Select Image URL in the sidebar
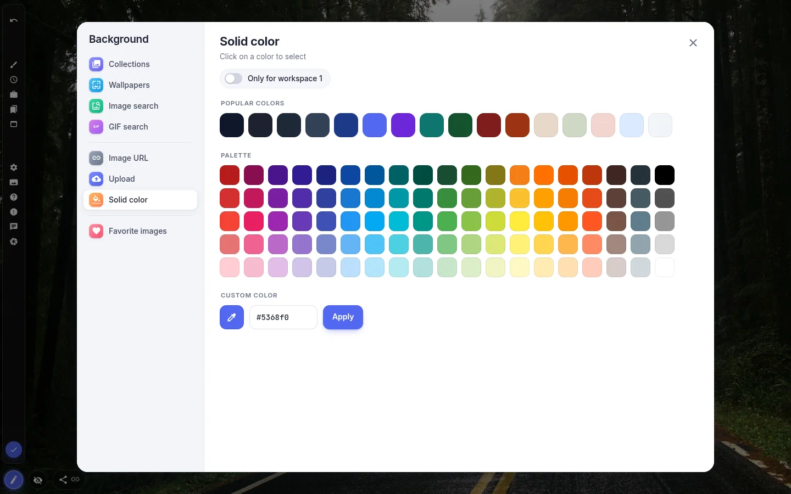The width and height of the screenshot is (791, 494). click(140, 158)
